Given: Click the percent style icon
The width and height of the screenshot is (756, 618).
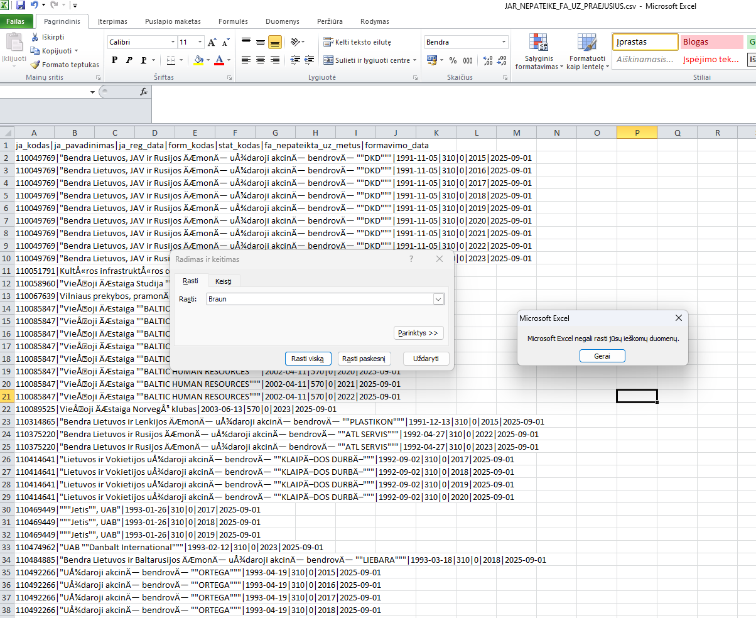Looking at the screenshot, I should click(453, 60).
